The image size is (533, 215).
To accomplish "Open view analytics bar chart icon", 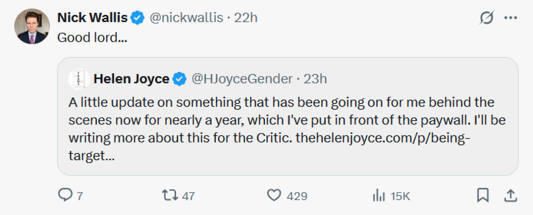I will click(x=379, y=196).
